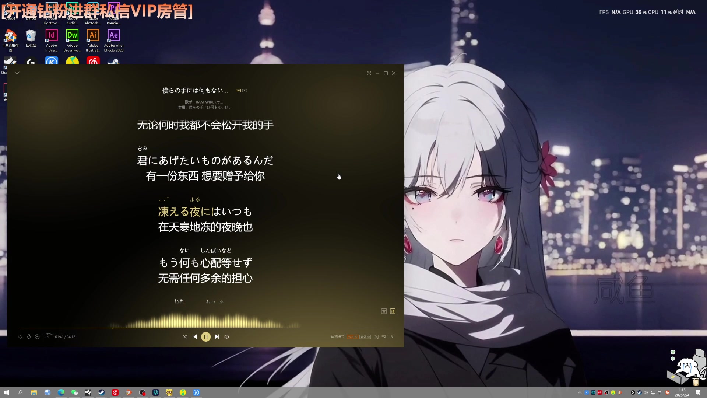Open the more options ellipsis icon
Screen dimensions: 707x398
(x=37, y=336)
